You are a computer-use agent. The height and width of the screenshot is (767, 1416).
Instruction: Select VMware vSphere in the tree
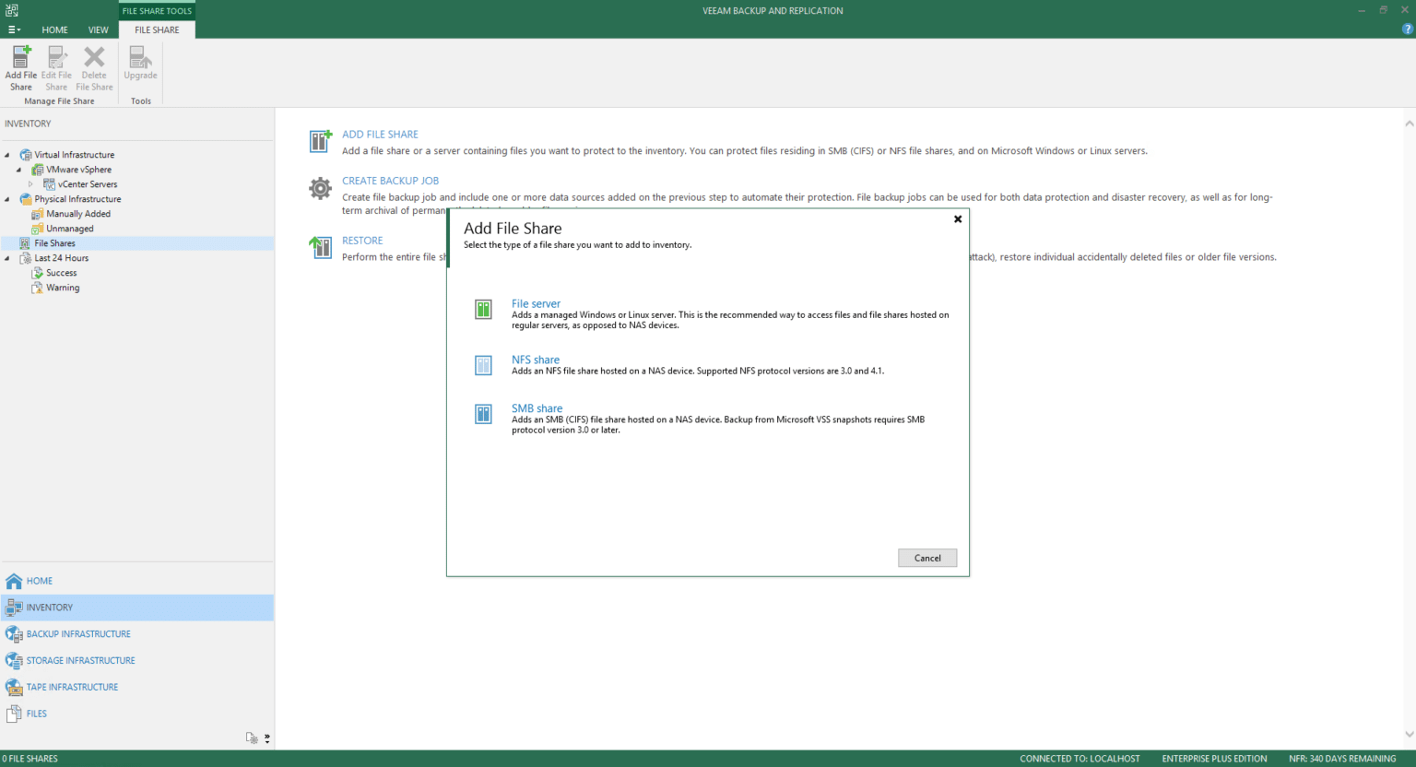(x=79, y=170)
